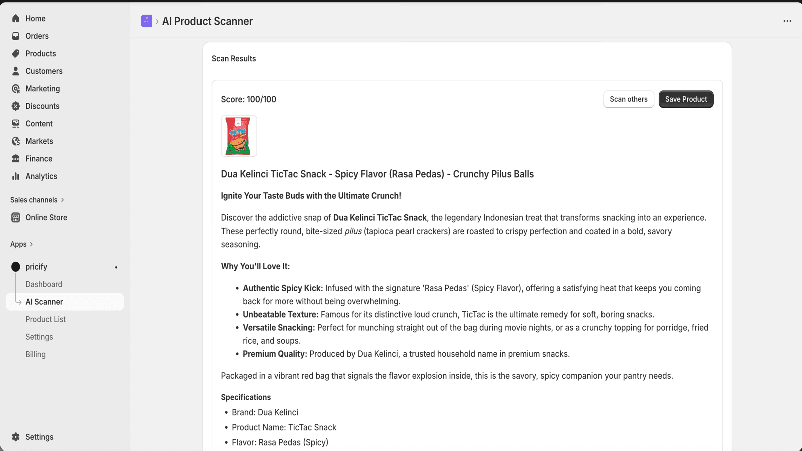
Task: Click the Brand: Dua Kelinci specification
Action: point(265,412)
